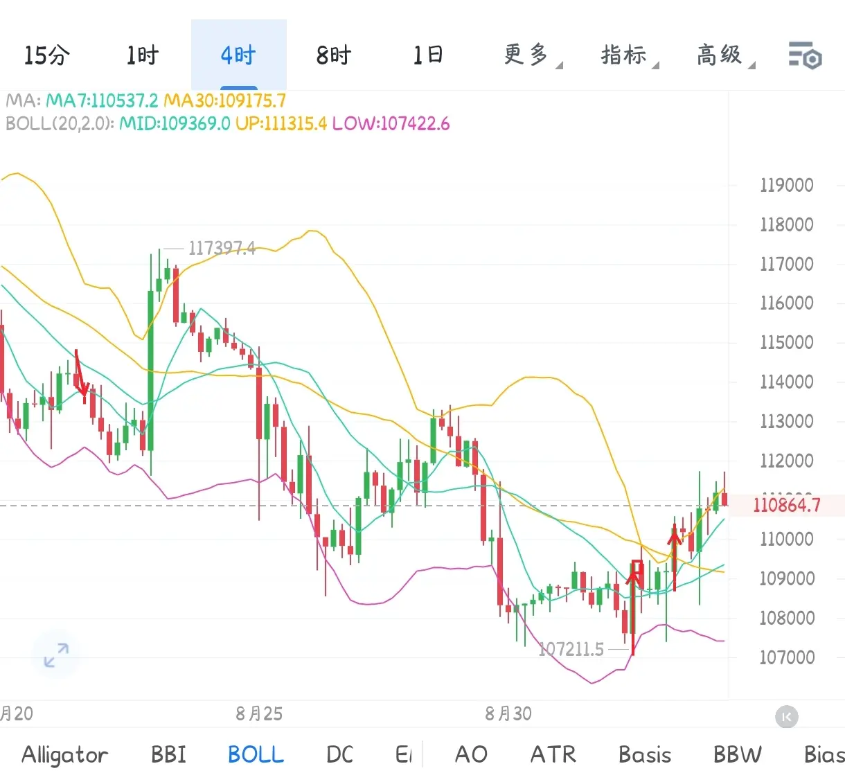This screenshot has height=782, width=845.
Task: Click the MA: legend label
Action: coord(24,101)
